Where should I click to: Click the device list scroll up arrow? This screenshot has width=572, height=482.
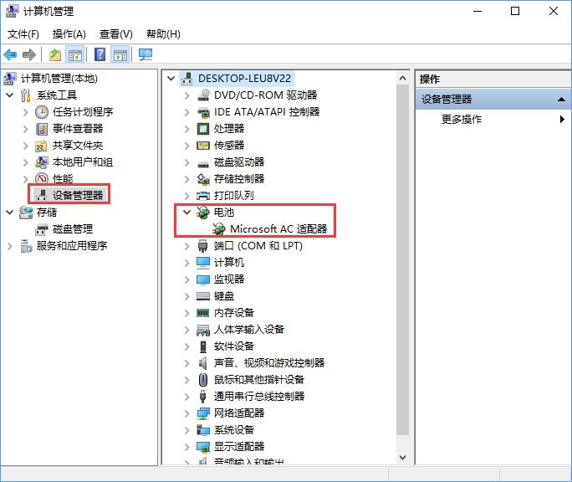point(402,78)
